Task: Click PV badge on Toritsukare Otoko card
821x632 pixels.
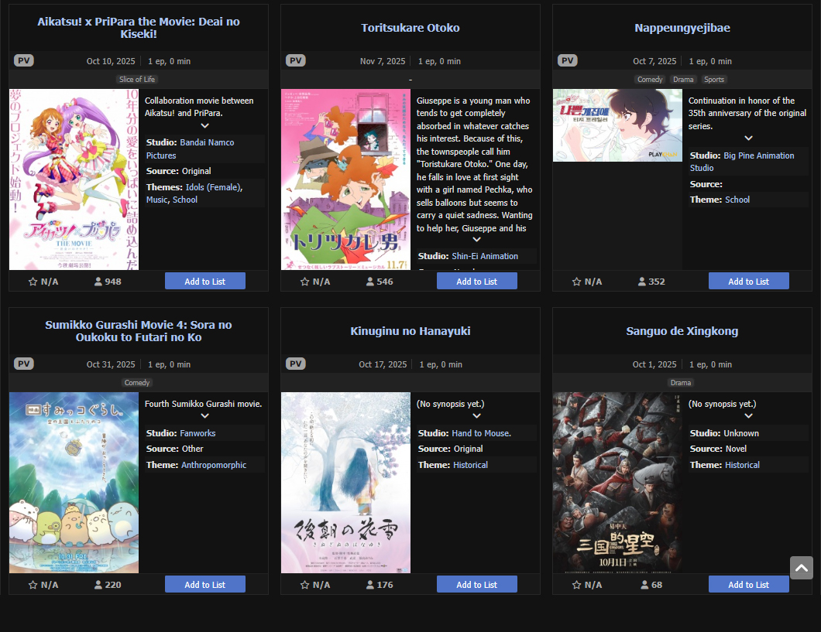Action: [296, 60]
